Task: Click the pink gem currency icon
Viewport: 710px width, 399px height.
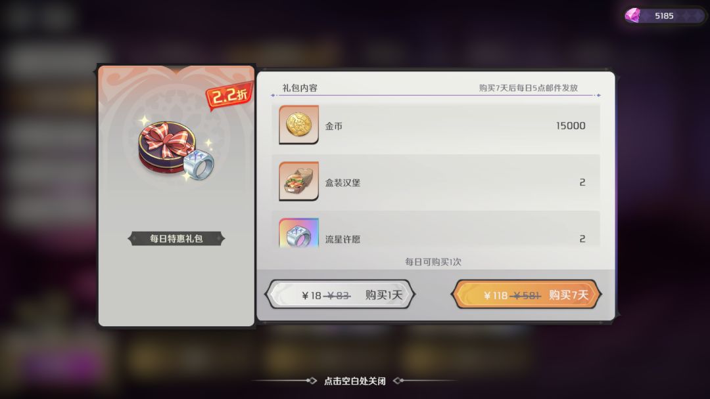Action: [633, 16]
